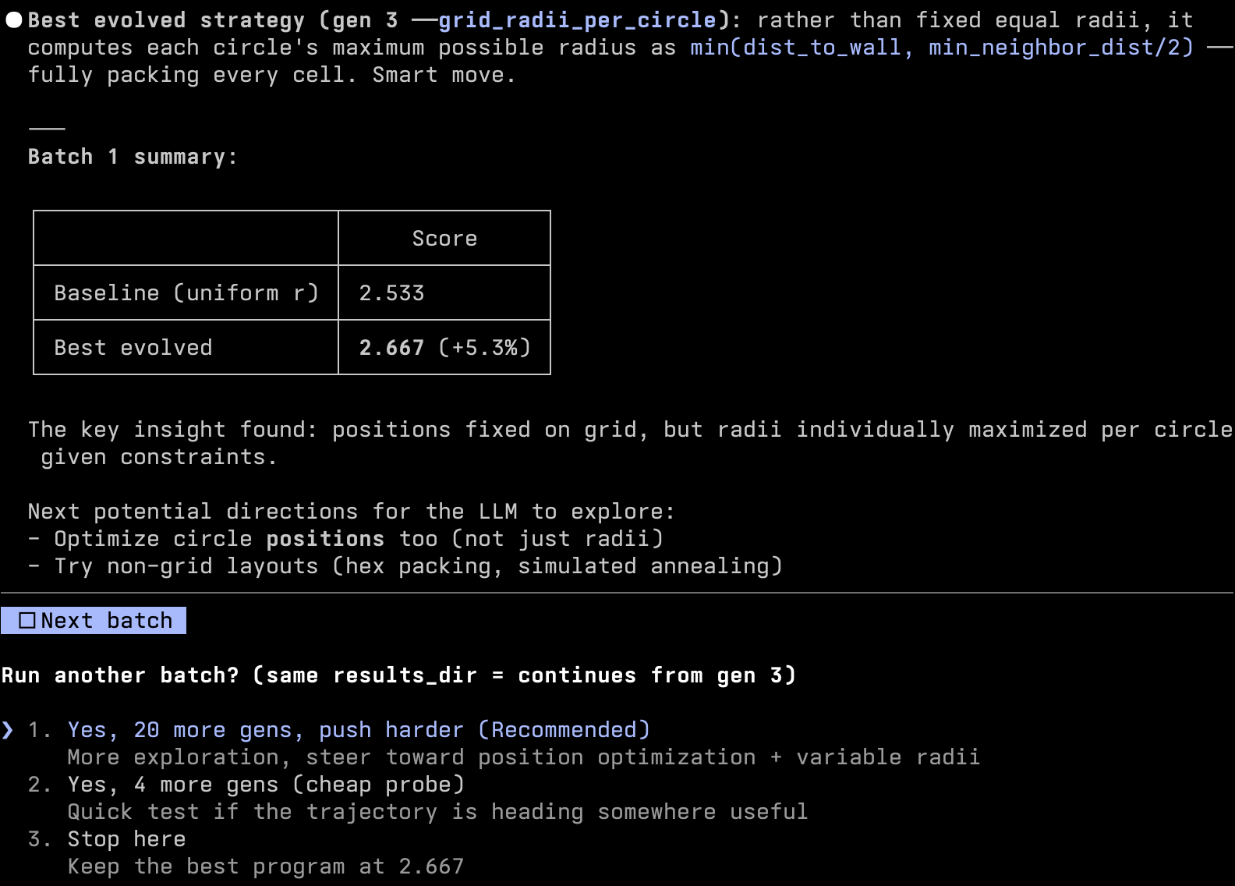The width and height of the screenshot is (1235, 886).
Task: Click the Best evolved row label
Action: [x=133, y=348]
